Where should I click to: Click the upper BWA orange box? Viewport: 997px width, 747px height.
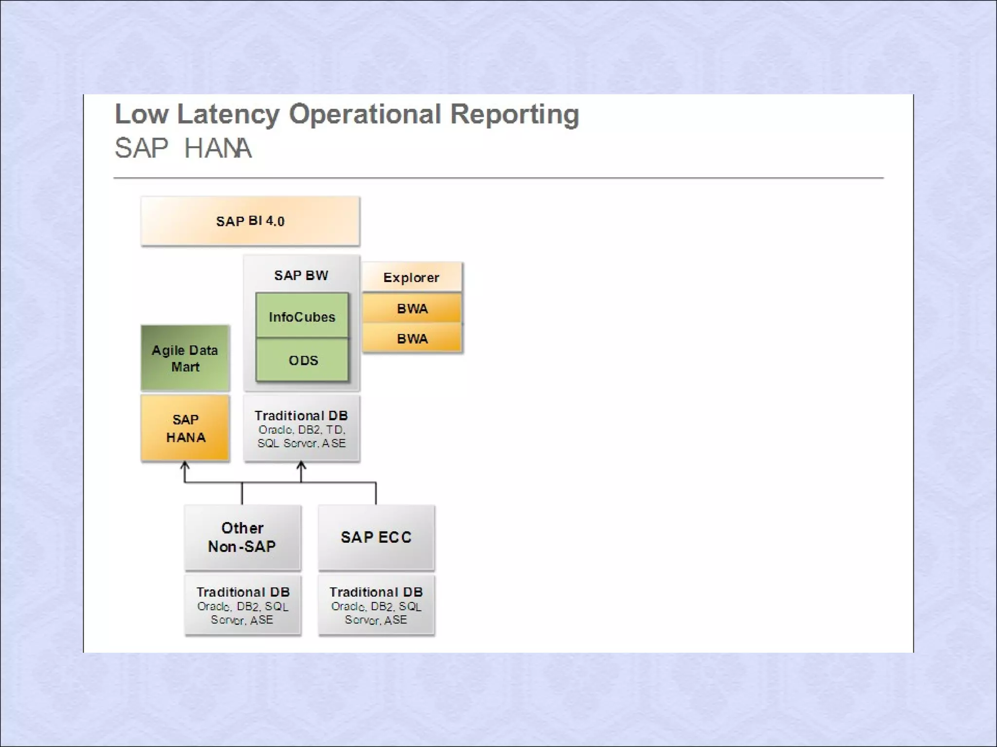412,308
